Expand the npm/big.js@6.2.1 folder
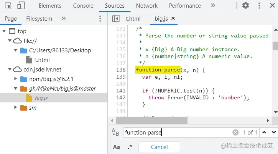Viewport: 278px width, 154px height. (16, 79)
